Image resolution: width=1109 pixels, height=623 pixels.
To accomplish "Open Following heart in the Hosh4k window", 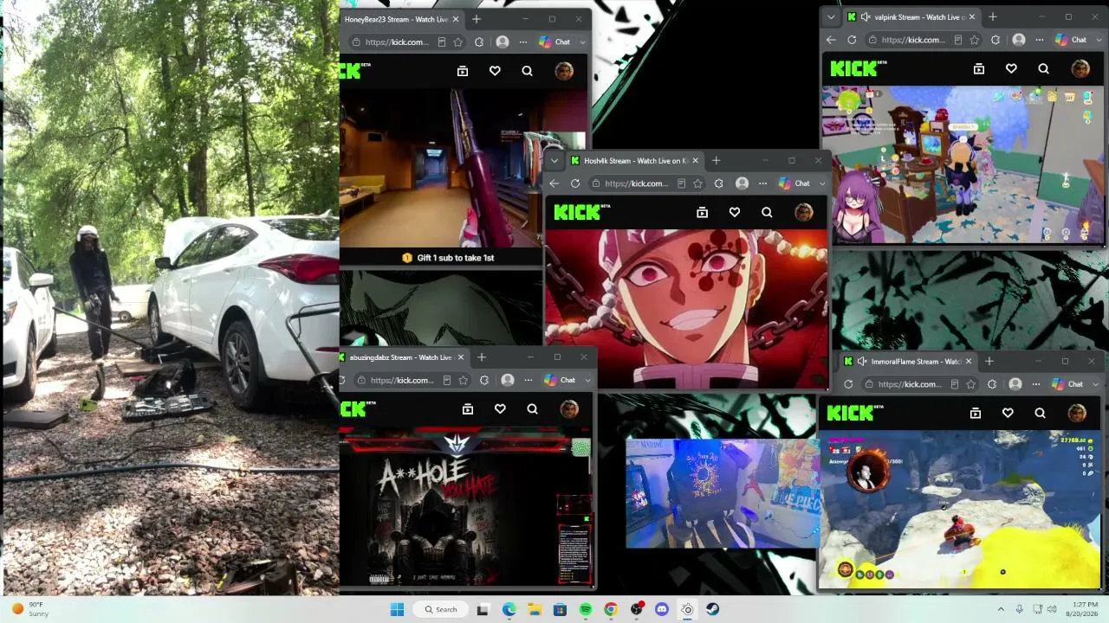I will click(735, 212).
